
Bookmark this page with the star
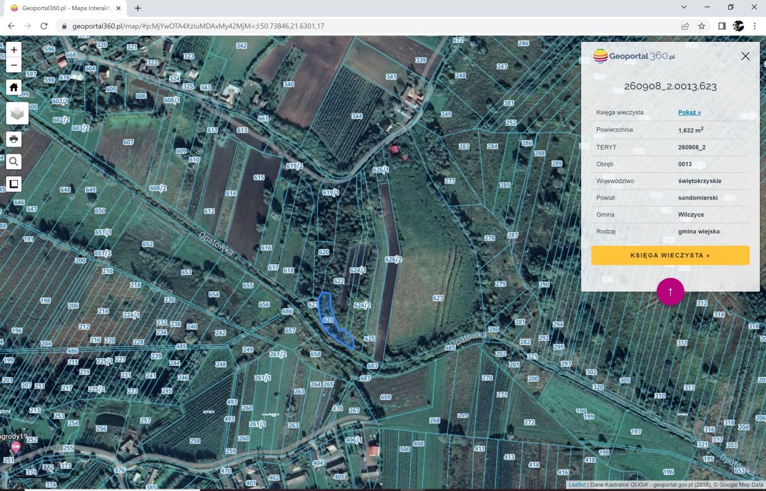coord(701,26)
